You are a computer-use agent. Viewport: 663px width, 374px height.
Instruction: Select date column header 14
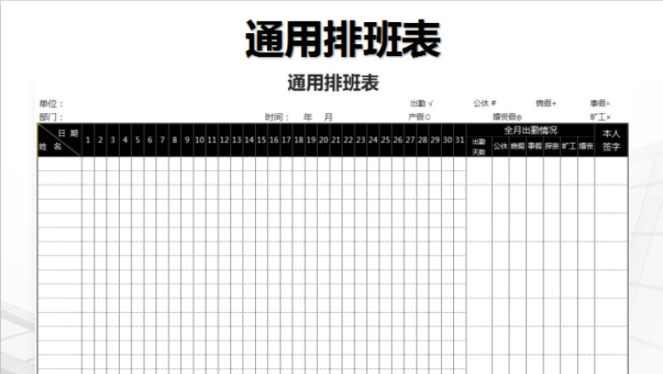(x=249, y=140)
